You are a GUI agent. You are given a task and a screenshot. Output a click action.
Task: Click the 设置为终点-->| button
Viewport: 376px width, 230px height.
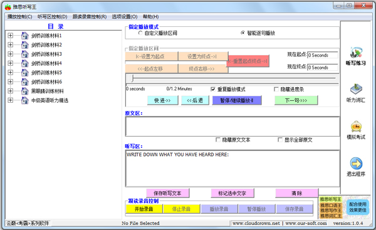(203, 56)
